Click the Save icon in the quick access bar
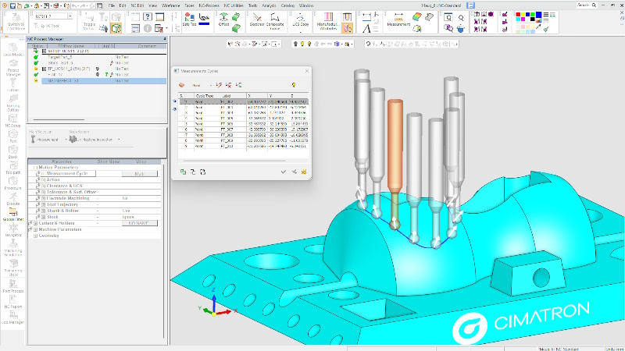This screenshot has width=625, height=351. [x=12, y=5]
